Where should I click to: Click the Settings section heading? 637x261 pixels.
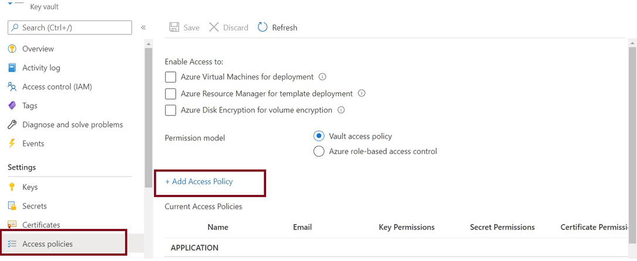click(22, 167)
